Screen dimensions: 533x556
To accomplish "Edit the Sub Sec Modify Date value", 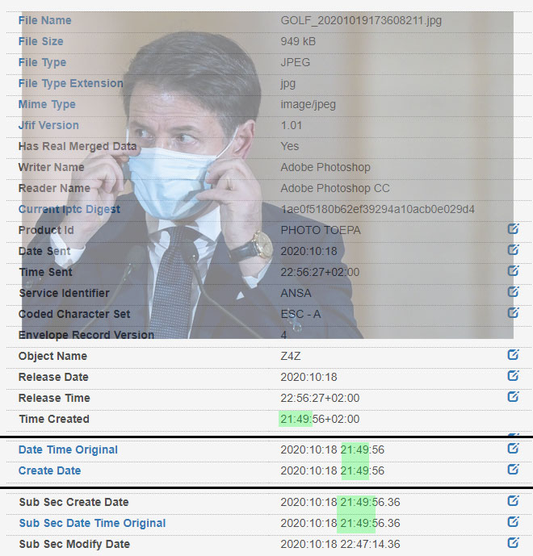I will 513,542.
